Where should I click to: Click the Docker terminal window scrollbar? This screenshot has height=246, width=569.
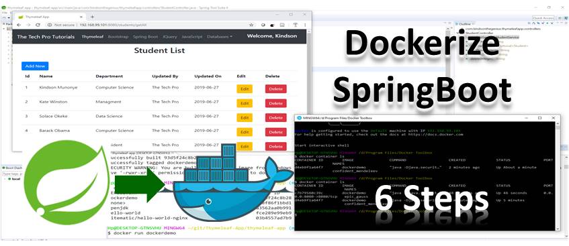pyautogui.click(x=558, y=176)
